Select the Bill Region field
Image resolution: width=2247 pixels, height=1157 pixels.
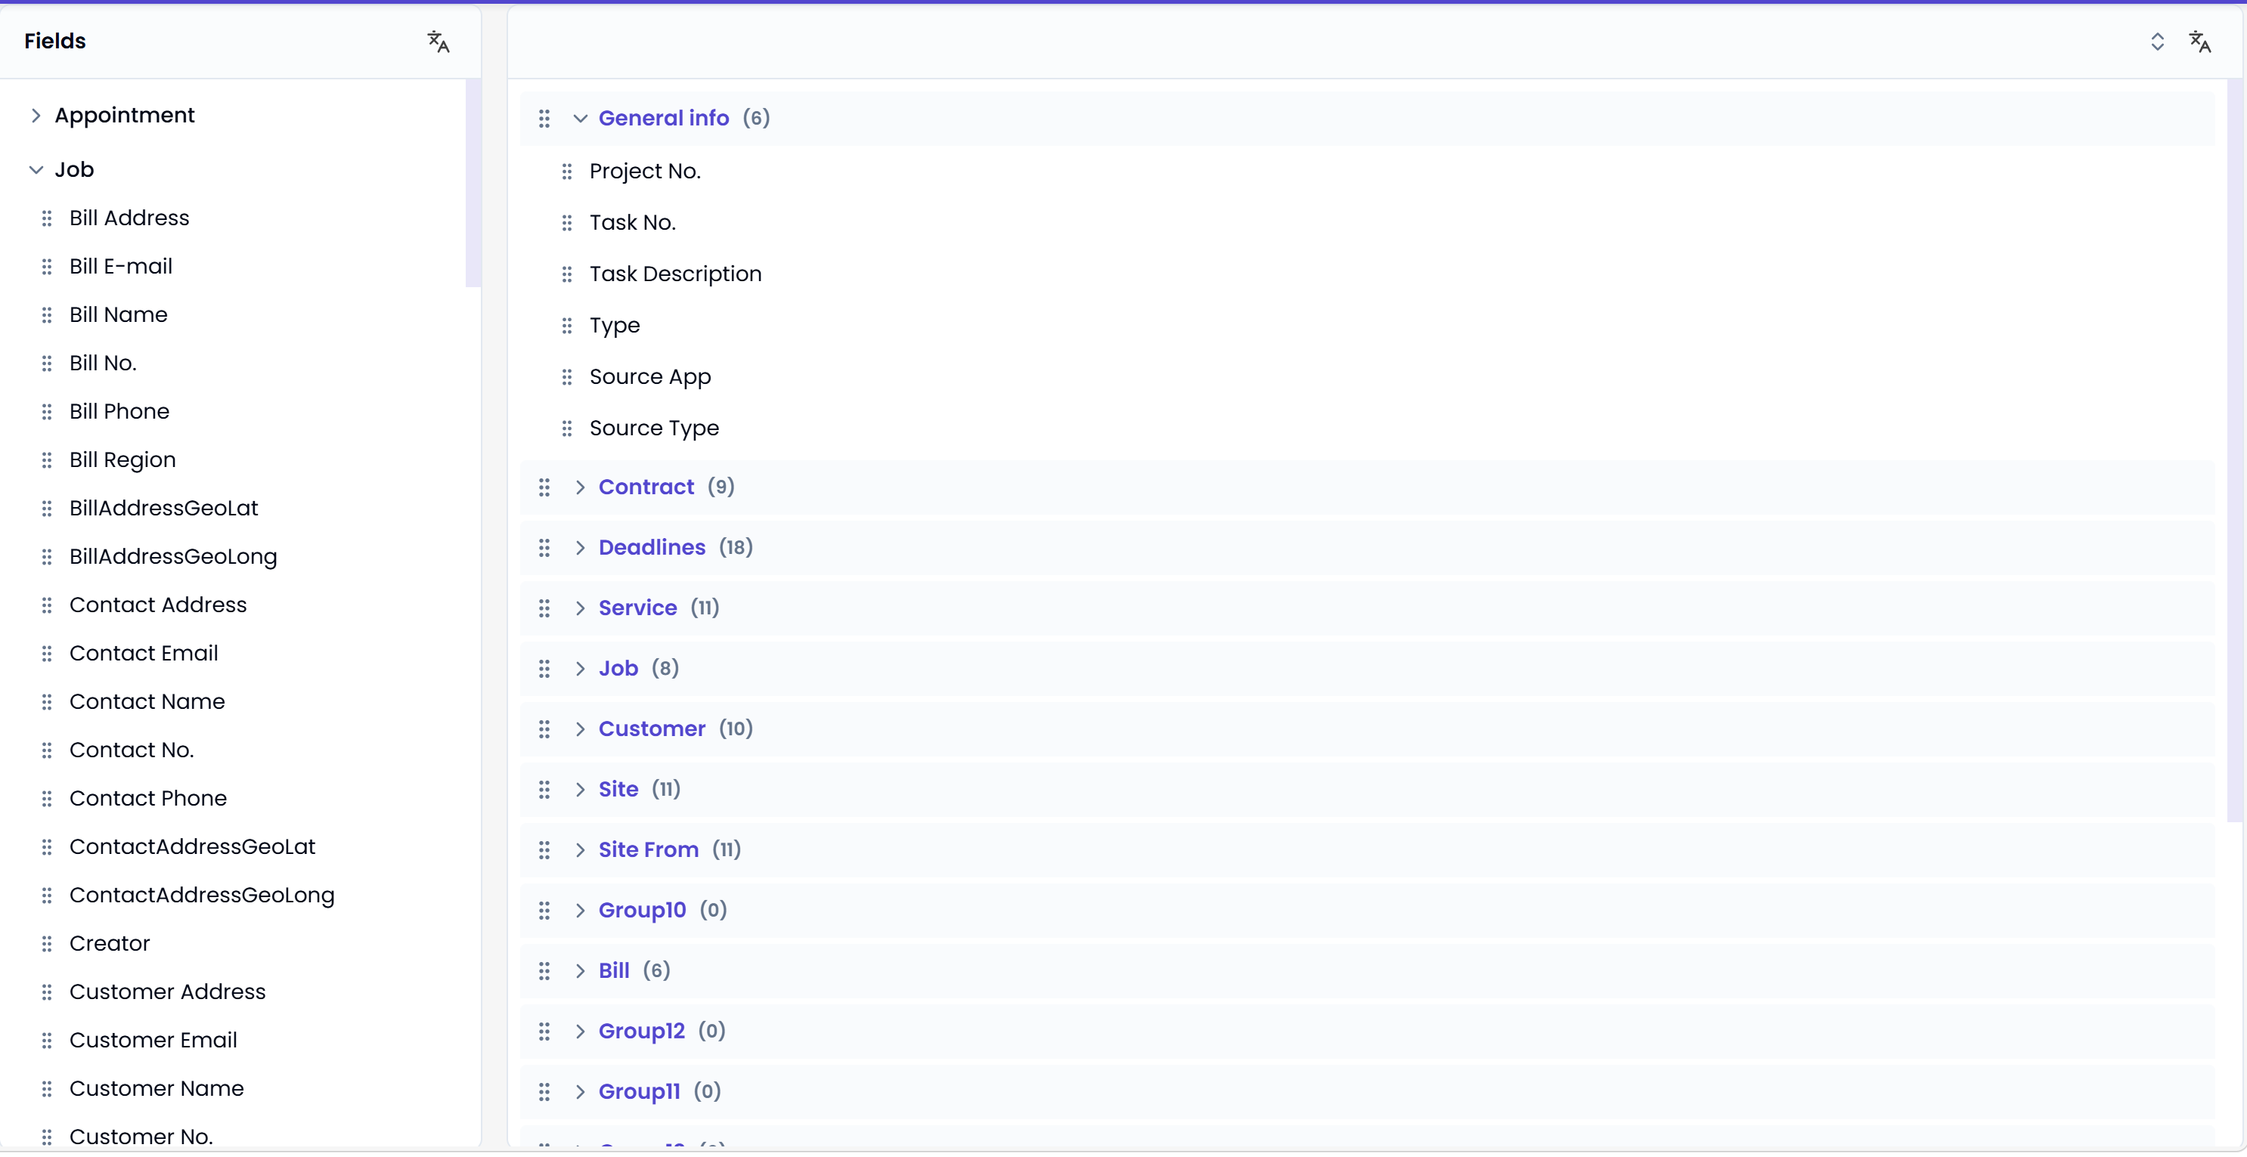click(123, 460)
